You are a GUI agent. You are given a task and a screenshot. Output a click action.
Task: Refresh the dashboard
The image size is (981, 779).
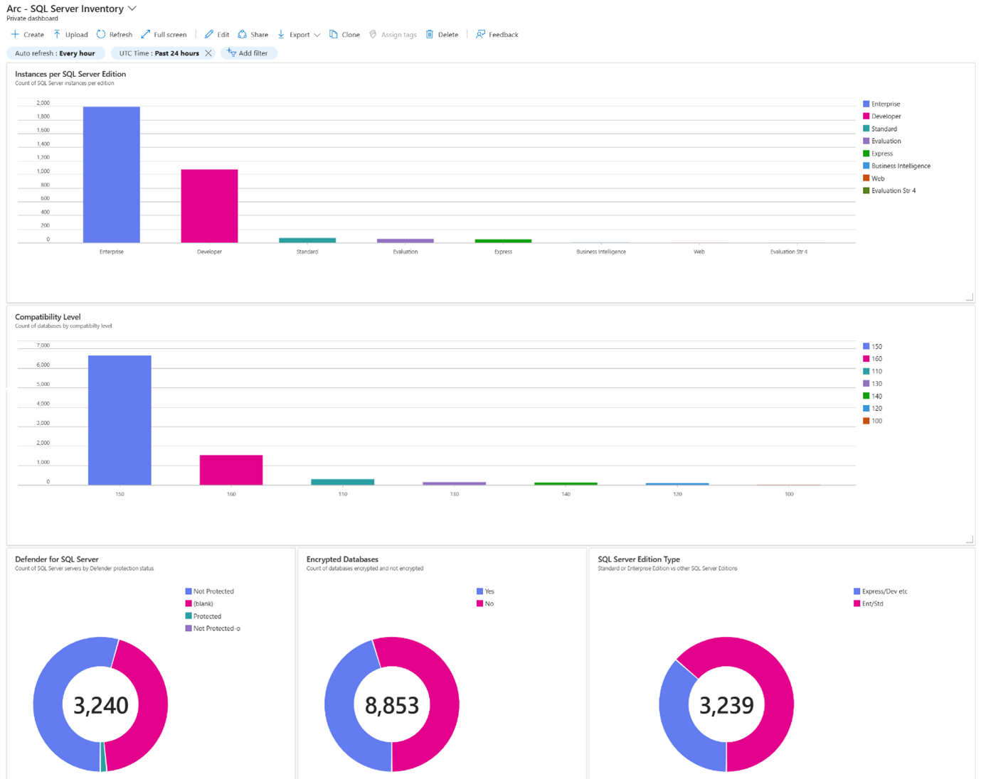tap(115, 34)
